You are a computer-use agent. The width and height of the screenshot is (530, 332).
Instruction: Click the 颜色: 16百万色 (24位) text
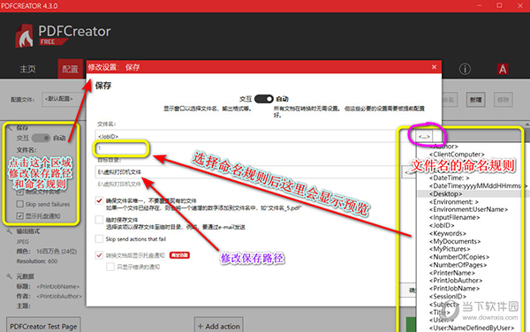point(47,252)
